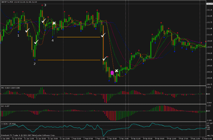Click the 209.65 price axis value

(210, 66)
